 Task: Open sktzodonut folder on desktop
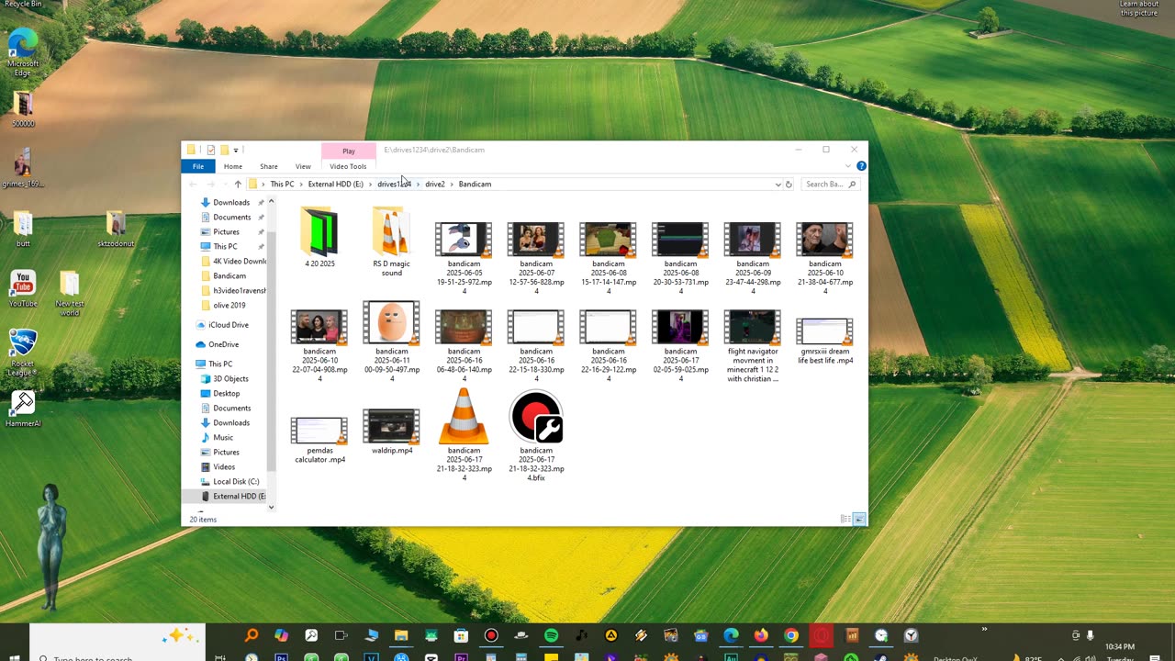pos(116,230)
